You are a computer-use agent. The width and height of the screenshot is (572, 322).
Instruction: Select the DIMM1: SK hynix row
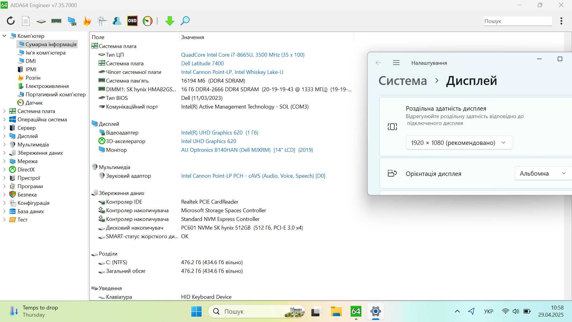[222, 89]
